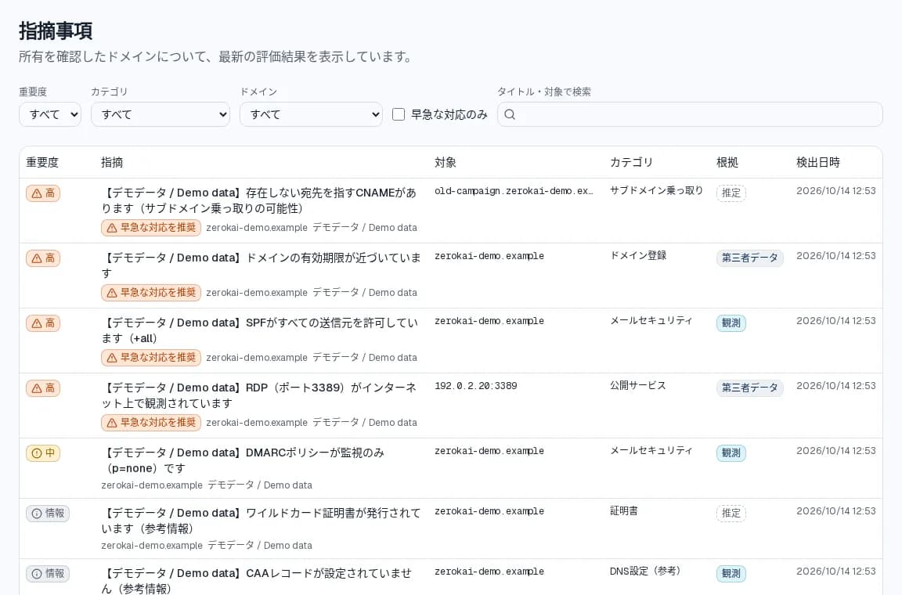Click 中 severity badge on DMARC row
Screen dimensions: 902x595
pos(43,453)
